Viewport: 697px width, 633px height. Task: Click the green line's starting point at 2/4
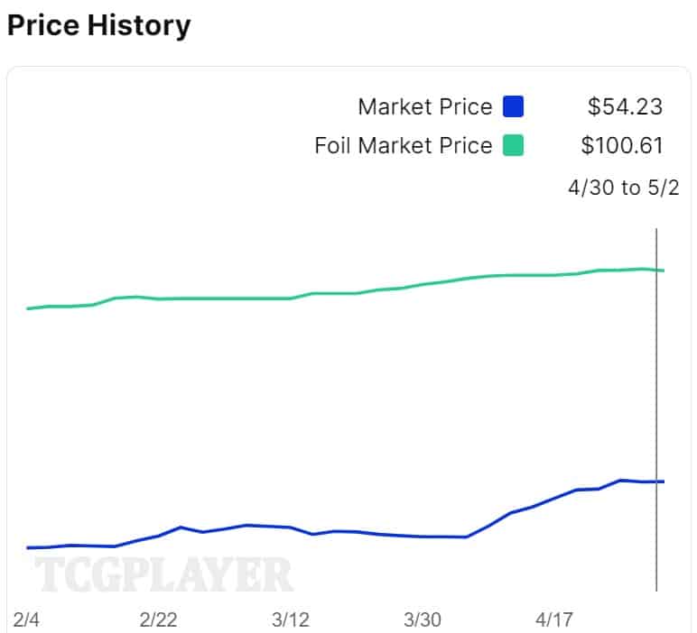(28, 308)
